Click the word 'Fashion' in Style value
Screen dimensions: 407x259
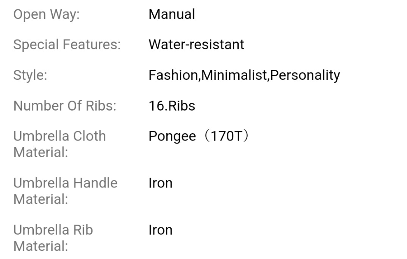pyautogui.click(x=173, y=76)
